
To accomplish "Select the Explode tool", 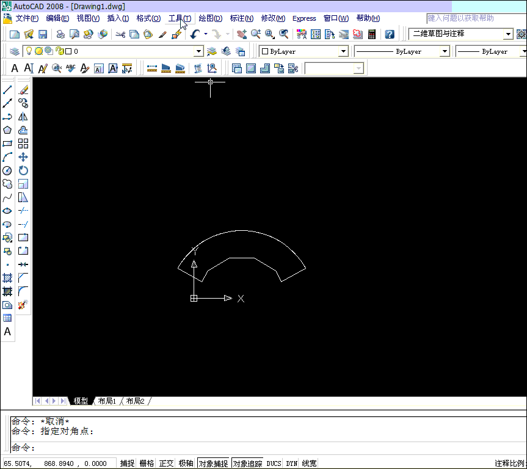I will click(x=23, y=305).
